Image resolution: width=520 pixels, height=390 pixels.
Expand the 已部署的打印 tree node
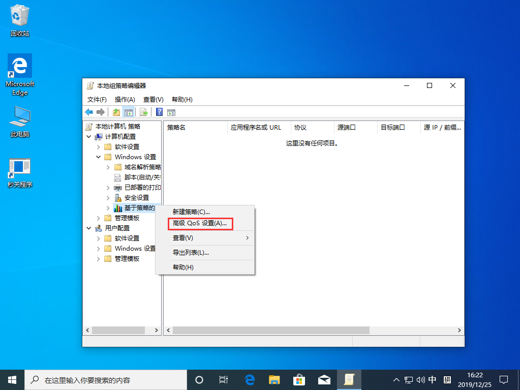point(107,187)
